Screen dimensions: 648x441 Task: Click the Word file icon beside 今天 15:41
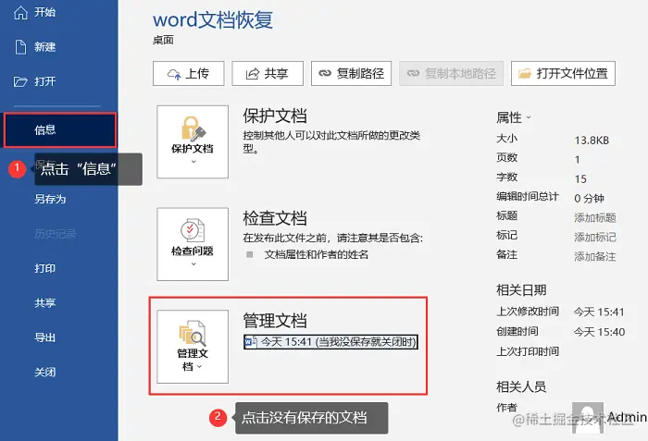[251, 342]
